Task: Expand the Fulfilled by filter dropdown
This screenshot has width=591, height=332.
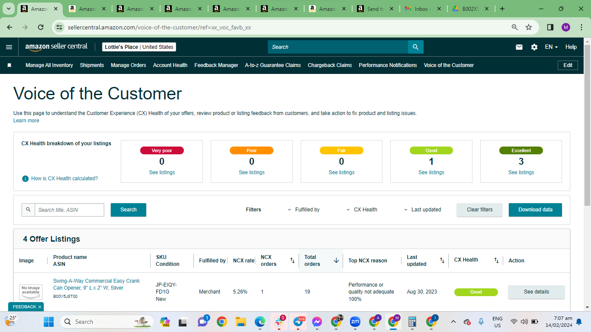Action: click(x=303, y=210)
